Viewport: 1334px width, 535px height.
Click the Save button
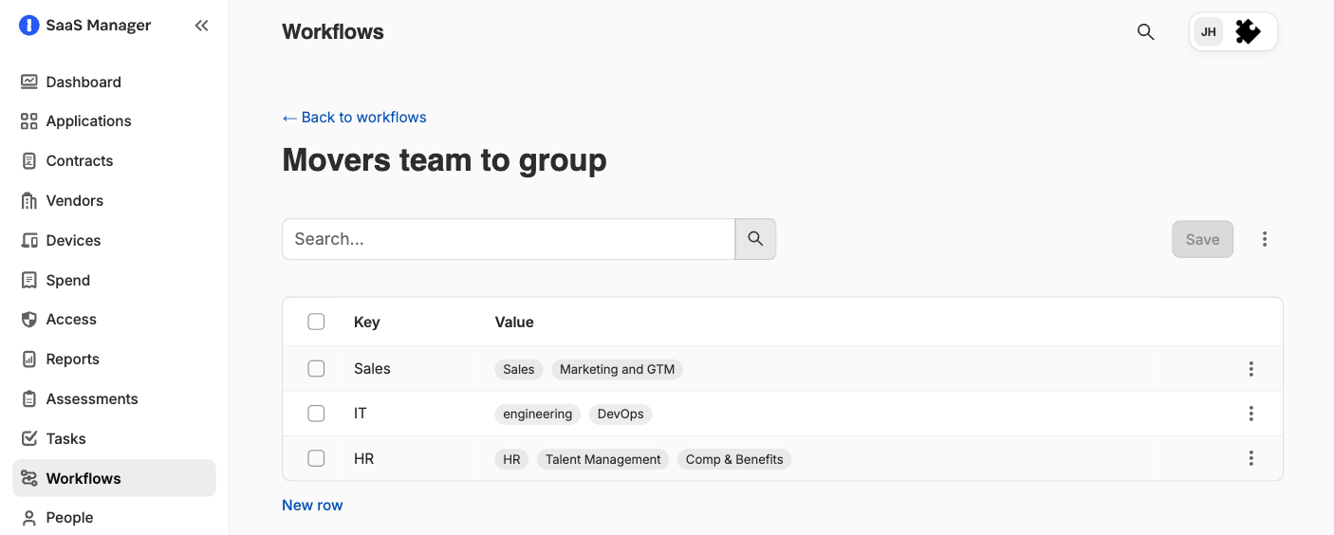1202,239
